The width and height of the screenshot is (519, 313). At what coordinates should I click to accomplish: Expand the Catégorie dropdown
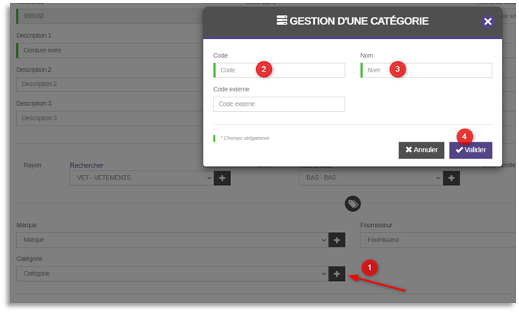pyautogui.click(x=171, y=273)
